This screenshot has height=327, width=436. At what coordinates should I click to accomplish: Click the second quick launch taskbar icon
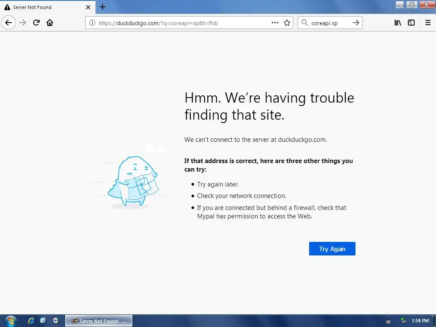point(43,321)
